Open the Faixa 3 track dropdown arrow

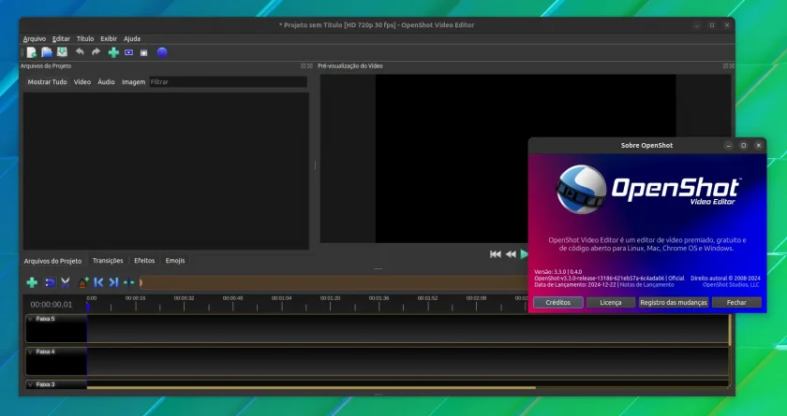(x=30, y=384)
